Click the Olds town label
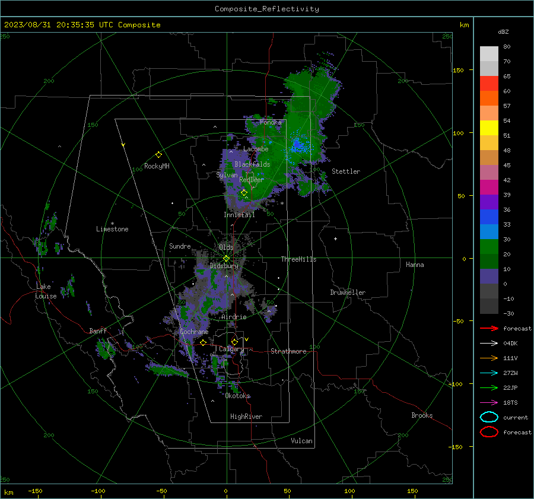This screenshot has width=534, height=499. click(x=226, y=247)
